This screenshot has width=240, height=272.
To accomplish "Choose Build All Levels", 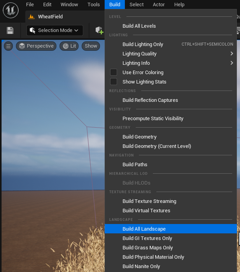I will click(x=171, y=26).
